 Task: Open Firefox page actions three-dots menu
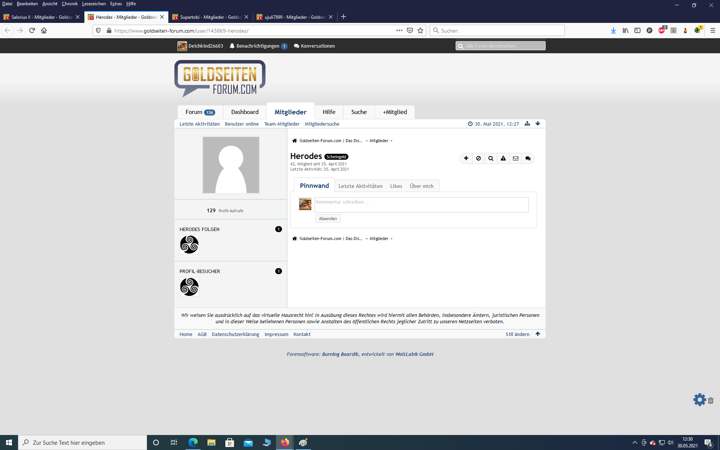[x=399, y=30]
